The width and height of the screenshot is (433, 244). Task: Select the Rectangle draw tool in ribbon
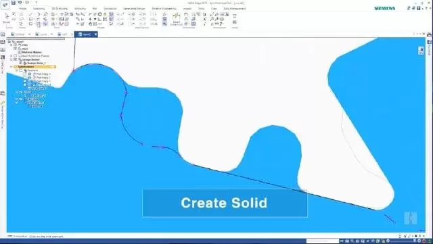(31, 19)
